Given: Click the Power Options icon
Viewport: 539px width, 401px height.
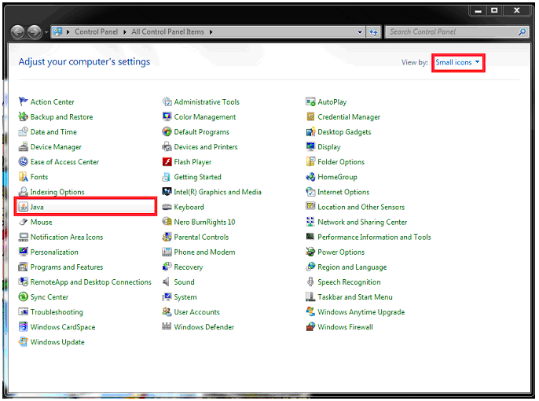Looking at the screenshot, I should [x=311, y=252].
